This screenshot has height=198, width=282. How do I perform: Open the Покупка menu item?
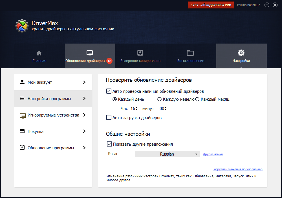click(53, 131)
